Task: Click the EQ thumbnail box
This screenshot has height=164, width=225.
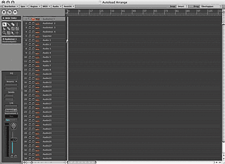Action: click(x=11, y=78)
